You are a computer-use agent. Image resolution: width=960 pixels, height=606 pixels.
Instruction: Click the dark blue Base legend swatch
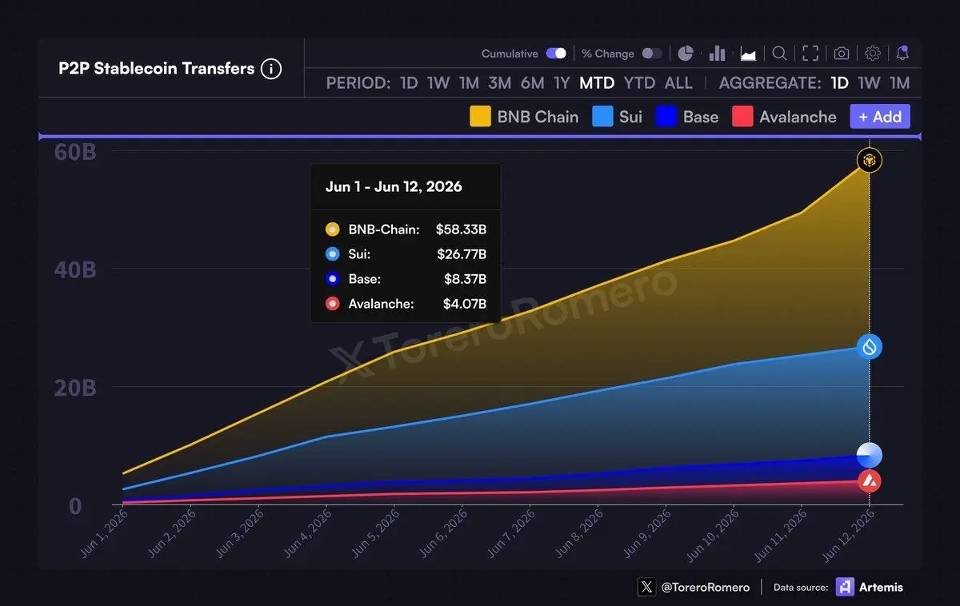[x=666, y=117]
